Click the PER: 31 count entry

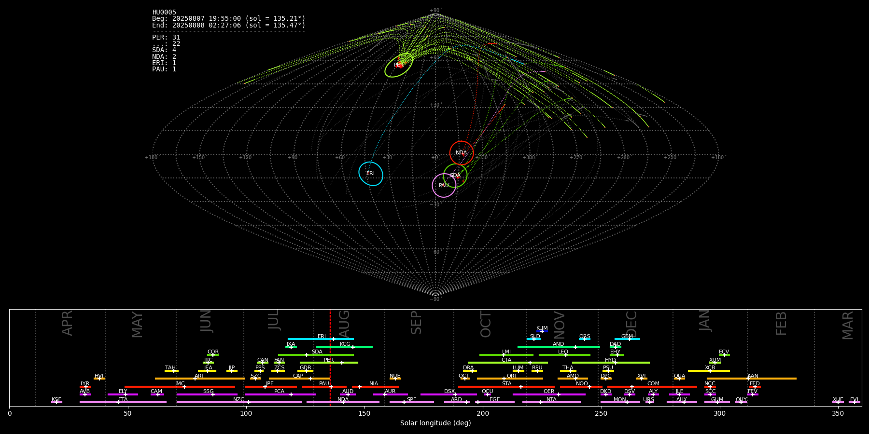click(166, 38)
